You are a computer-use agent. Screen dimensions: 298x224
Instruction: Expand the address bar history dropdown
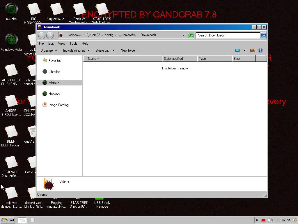tap(184, 35)
